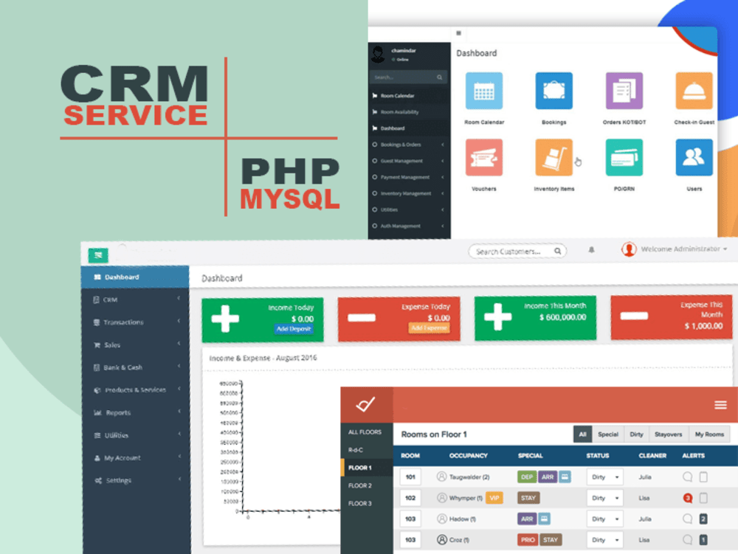Click the DEP tag in room 101

click(527, 477)
